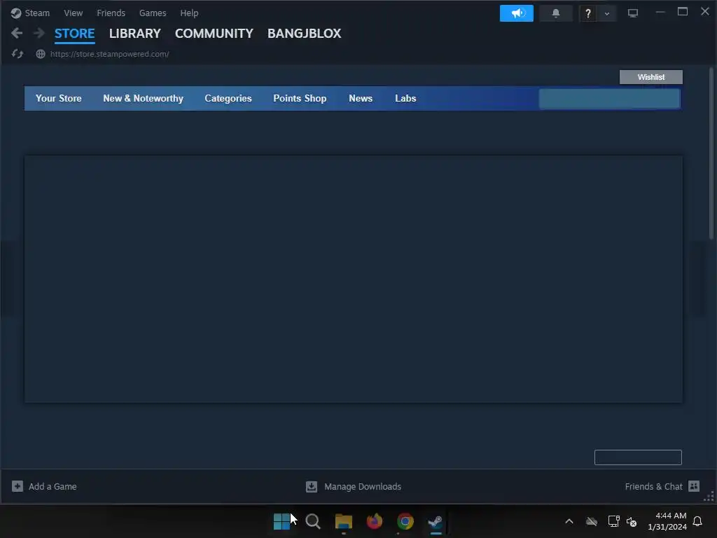The width and height of the screenshot is (717, 538).
Task: Launch Firefox from the taskbar
Action: click(375, 521)
